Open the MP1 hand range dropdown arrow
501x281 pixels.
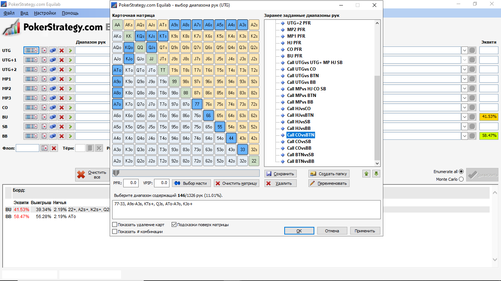[x=464, y=79]
